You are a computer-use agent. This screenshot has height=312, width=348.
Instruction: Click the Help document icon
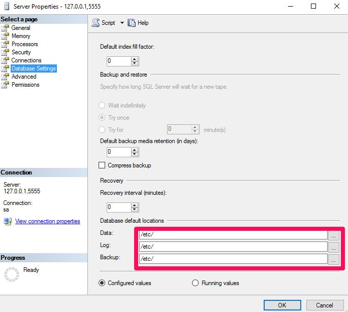pyautogui.click(x=132, y=23)
